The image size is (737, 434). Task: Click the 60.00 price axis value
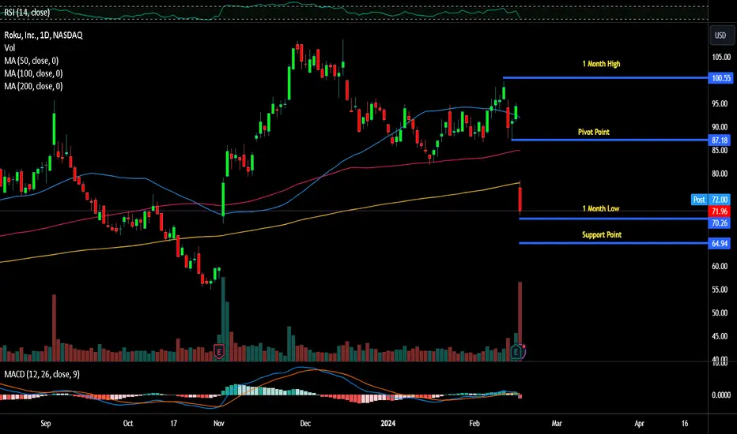click(x=720, y=266)
